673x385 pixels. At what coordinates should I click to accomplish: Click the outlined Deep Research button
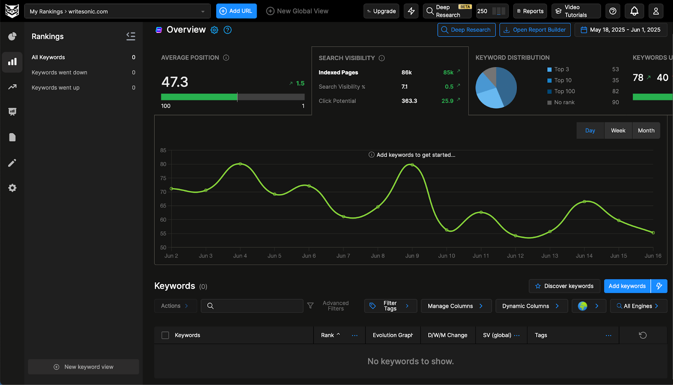(466, 30)
